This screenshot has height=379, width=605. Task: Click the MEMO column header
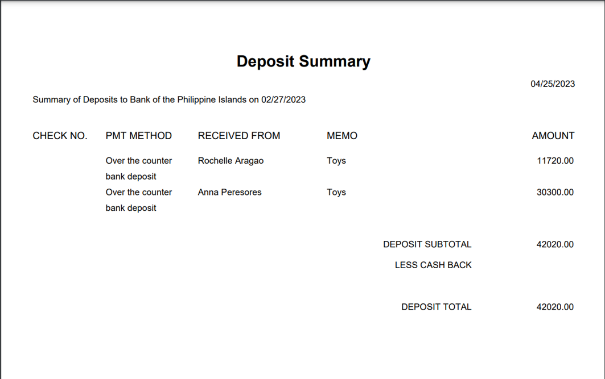coord(342,136)
